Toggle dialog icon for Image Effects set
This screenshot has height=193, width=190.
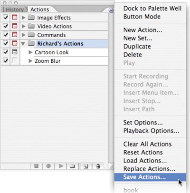click(x=15, y=17)
